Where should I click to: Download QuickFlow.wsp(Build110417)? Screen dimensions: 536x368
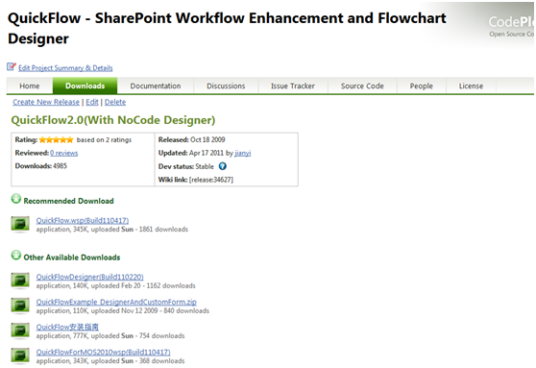[x=83, y=220]
